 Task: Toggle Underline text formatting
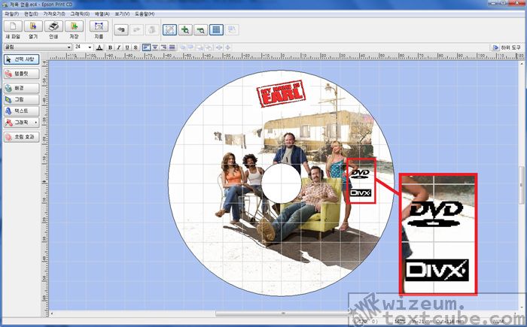[127, 47]
